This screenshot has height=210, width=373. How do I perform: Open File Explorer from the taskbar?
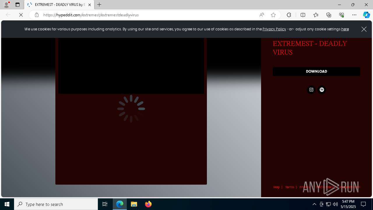tap(134, 204)
